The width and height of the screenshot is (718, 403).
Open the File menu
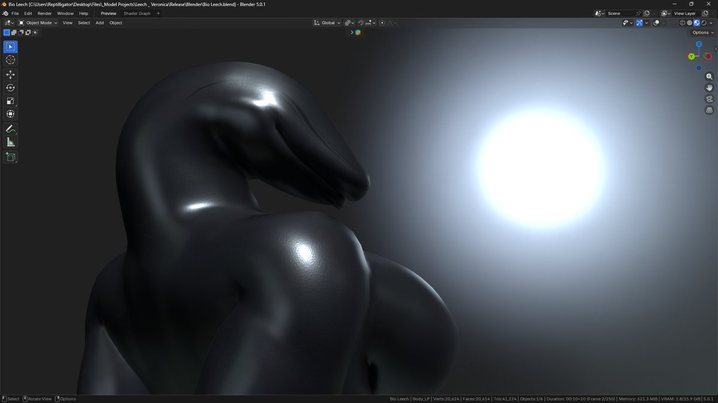pyautogui.click(x=15, y=13)
